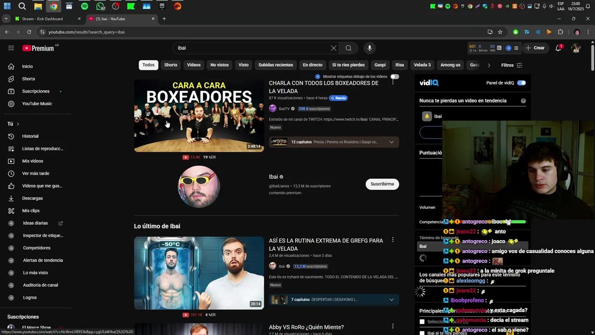The image size is (595, 335).
Task: Click the Ibai channel avatar
Action: [x=199, y=186]
